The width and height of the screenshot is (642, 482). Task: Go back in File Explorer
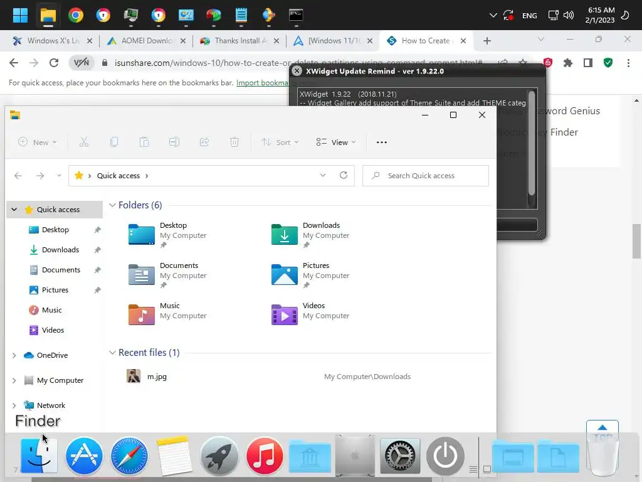18,176
